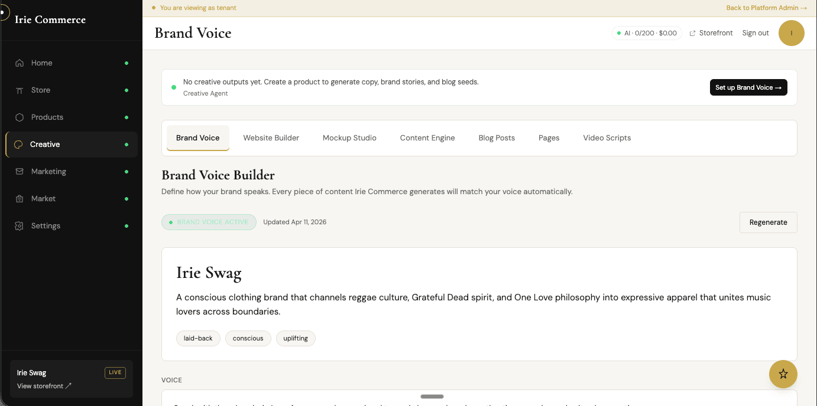Image resolution: width=817 pixels, height=406 pixels.
Task: Click the AI usage 0/200 badge
Action: tap(647, 33)
